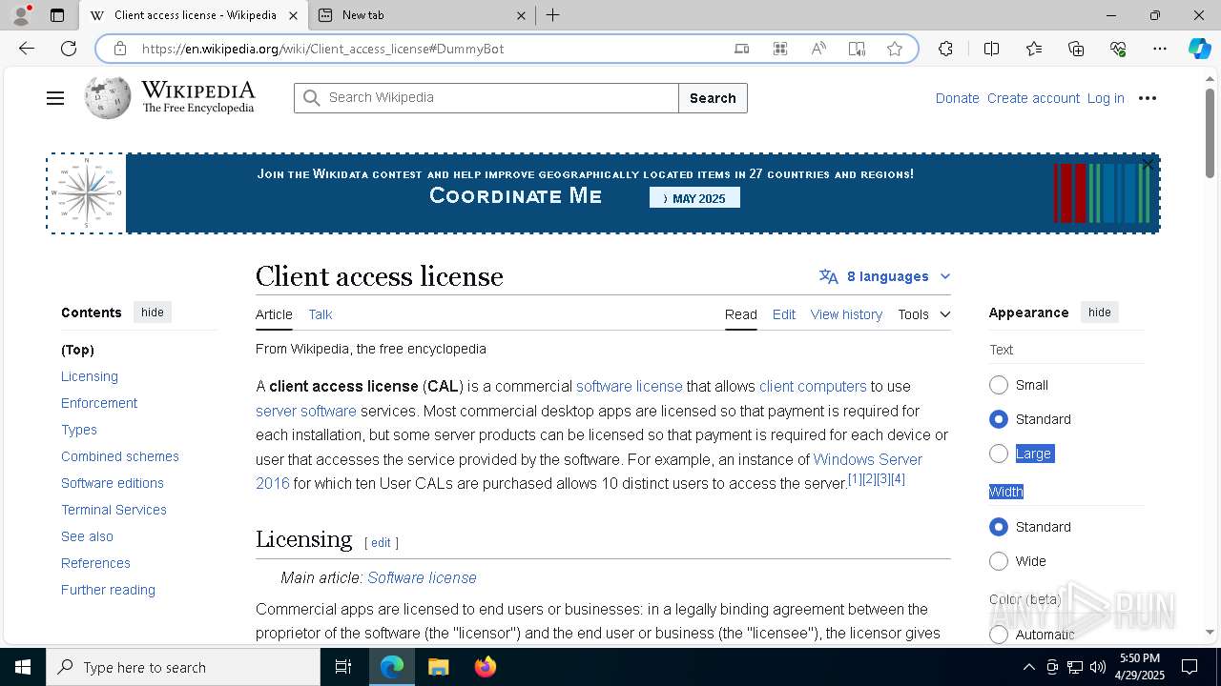Launch Firefox from the taskbar
1221x686 pixels.
(486, 667)
